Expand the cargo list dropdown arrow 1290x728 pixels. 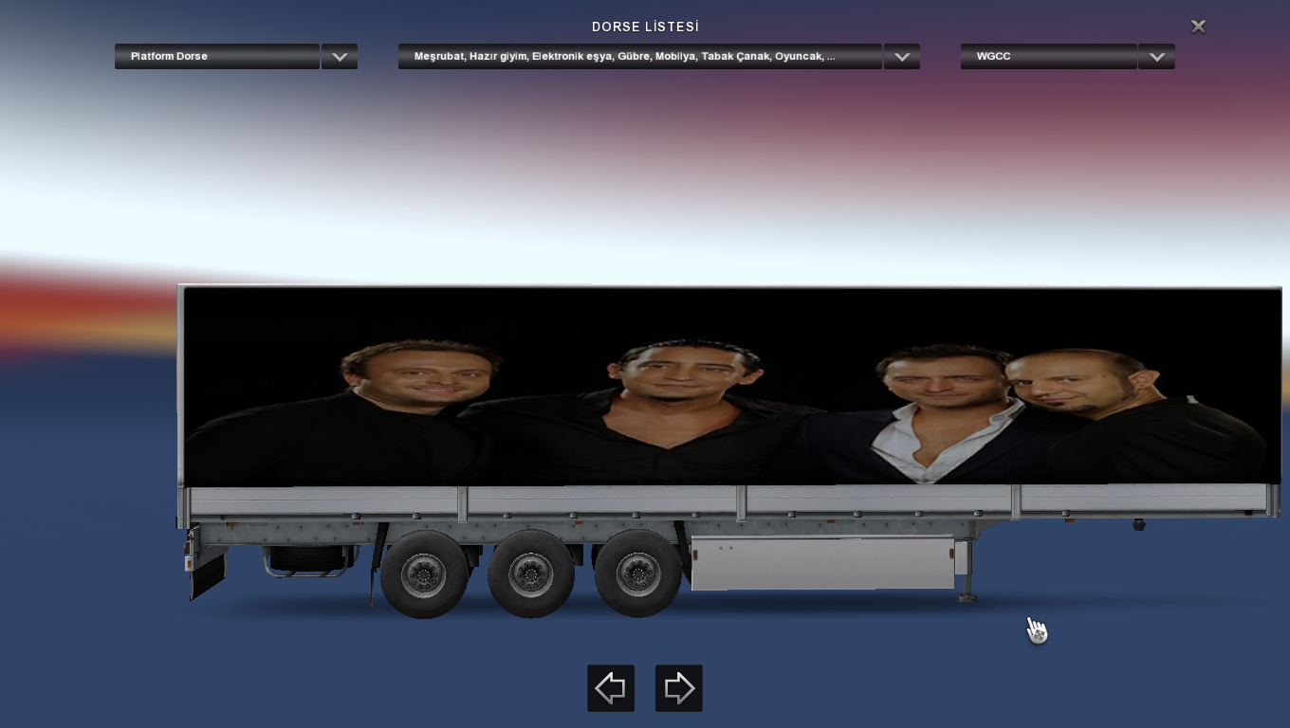coord(902,57)
